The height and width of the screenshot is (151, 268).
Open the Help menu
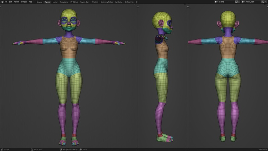30,2
